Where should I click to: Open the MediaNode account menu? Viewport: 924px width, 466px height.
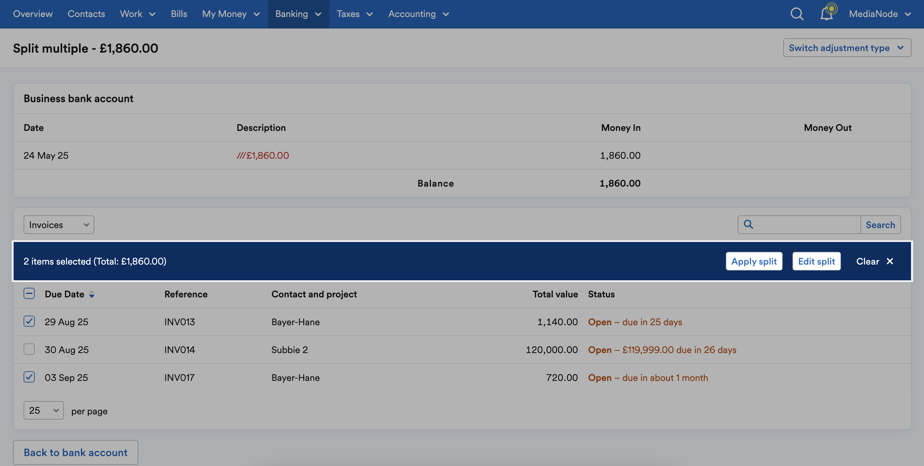[x=880, y=14]
